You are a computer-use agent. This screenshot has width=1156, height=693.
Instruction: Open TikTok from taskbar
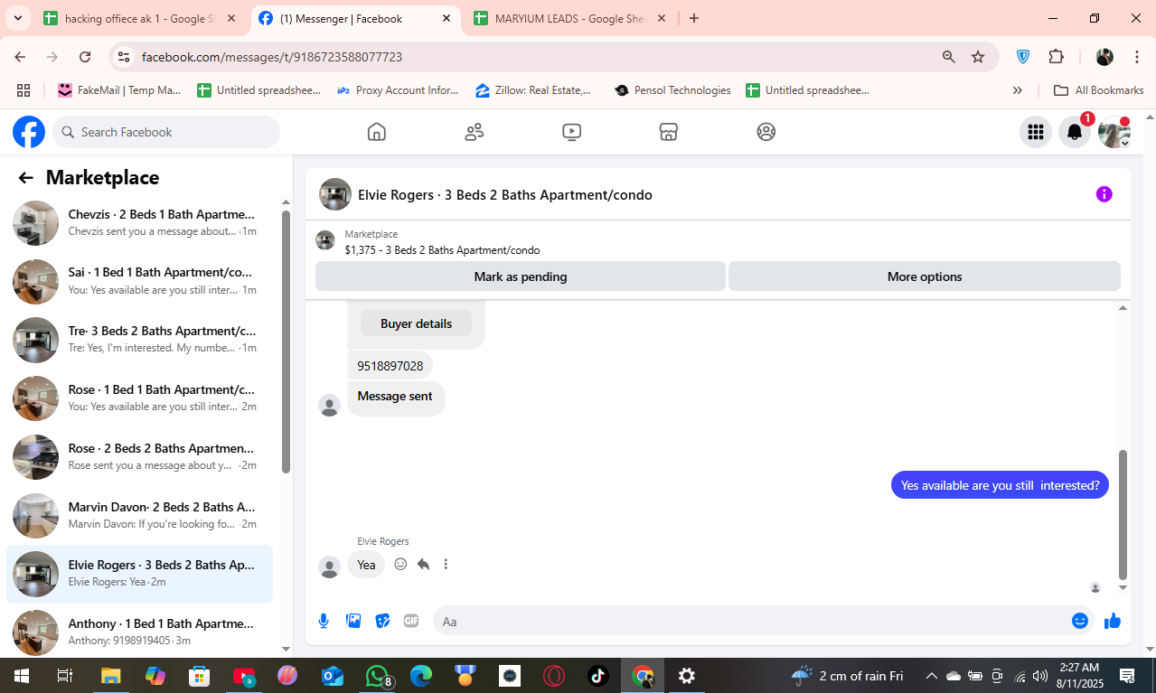[598, 676]
